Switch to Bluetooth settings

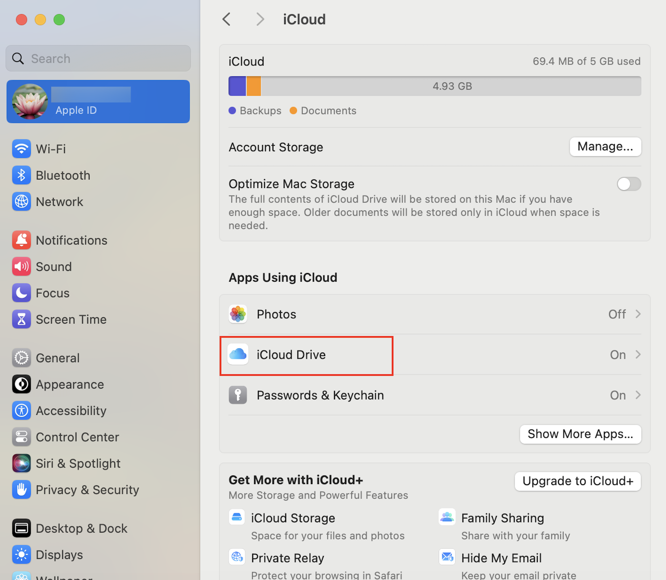tap(63, 175)
